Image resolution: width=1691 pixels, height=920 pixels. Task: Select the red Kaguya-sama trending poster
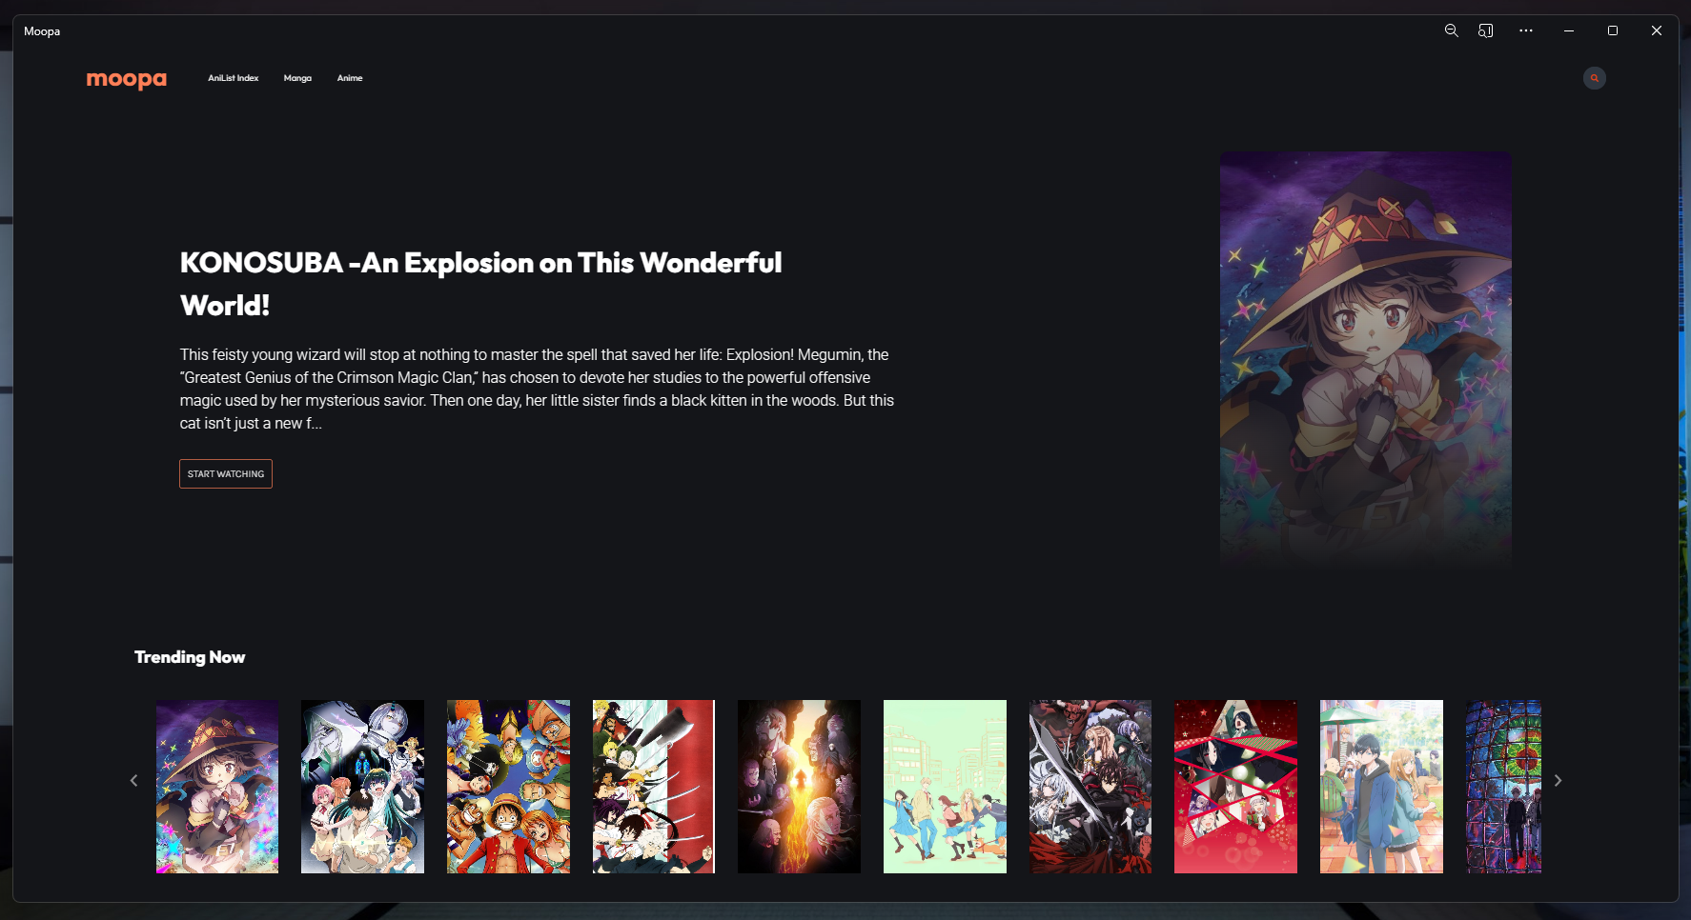pyautogui.click(x=1235, y=787)
